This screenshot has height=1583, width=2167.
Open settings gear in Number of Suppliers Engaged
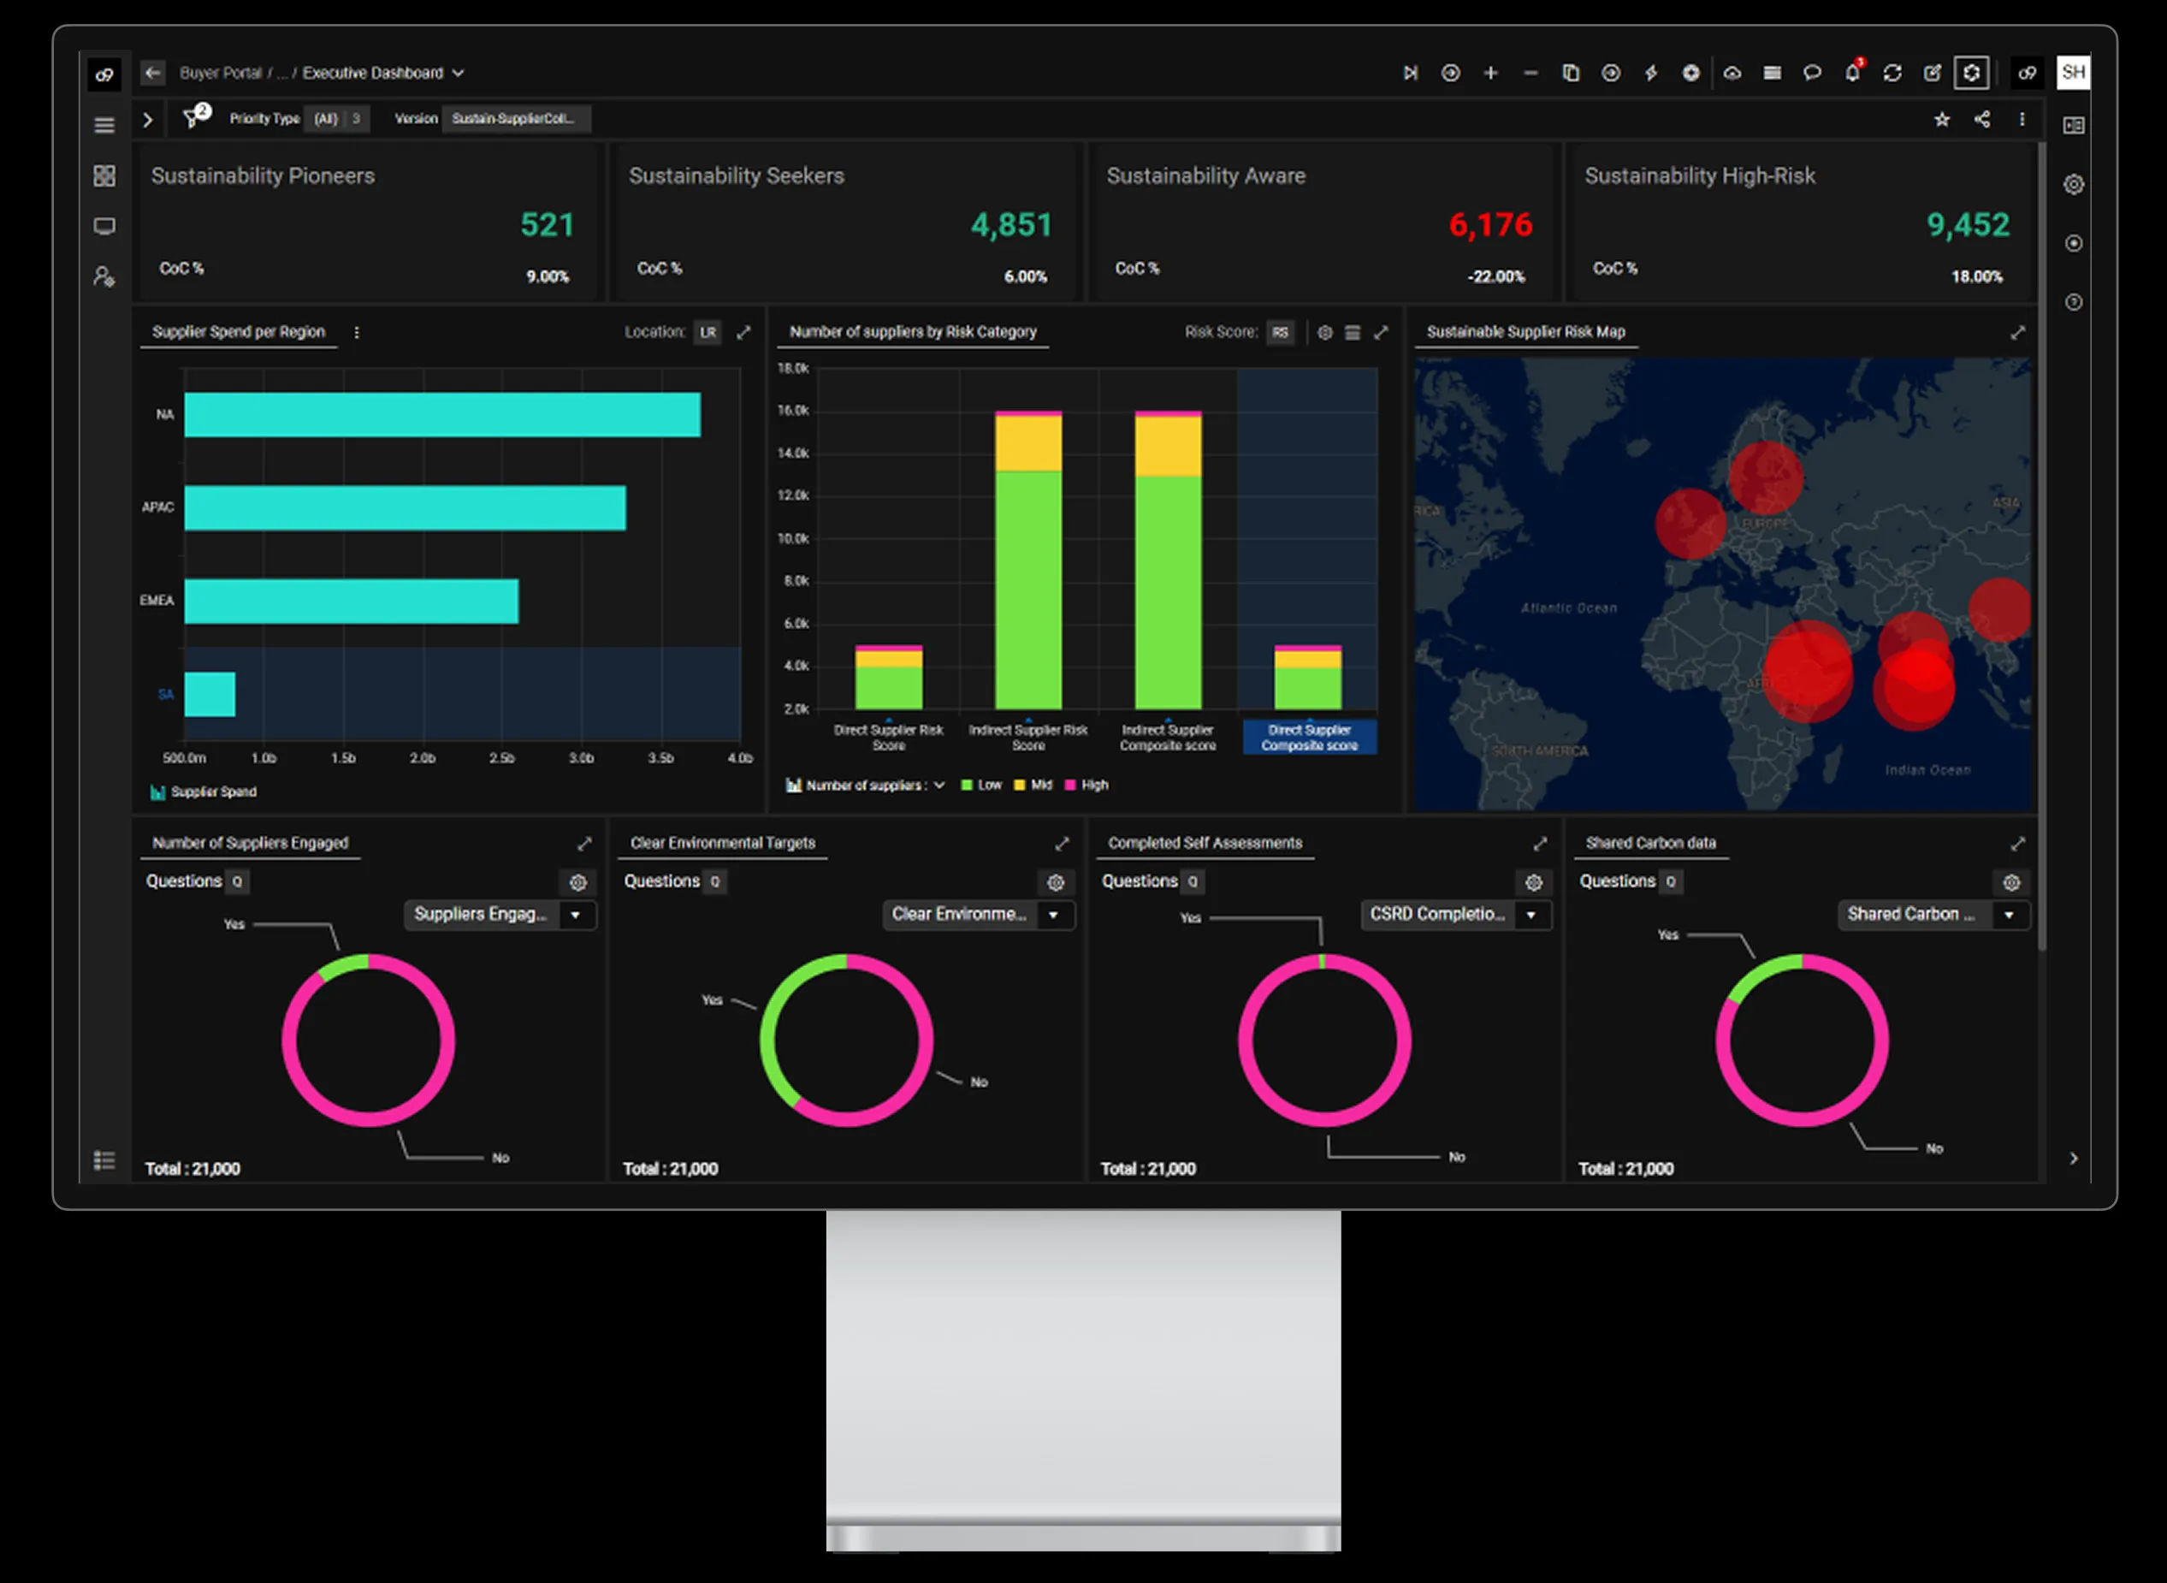(x=577, y=882)
